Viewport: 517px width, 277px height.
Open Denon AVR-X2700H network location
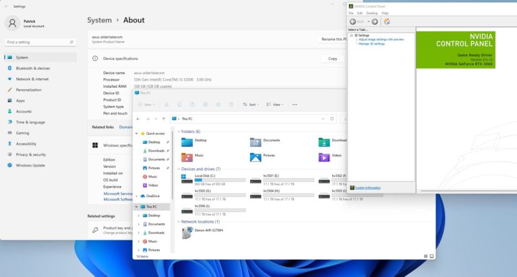[202, 233]
